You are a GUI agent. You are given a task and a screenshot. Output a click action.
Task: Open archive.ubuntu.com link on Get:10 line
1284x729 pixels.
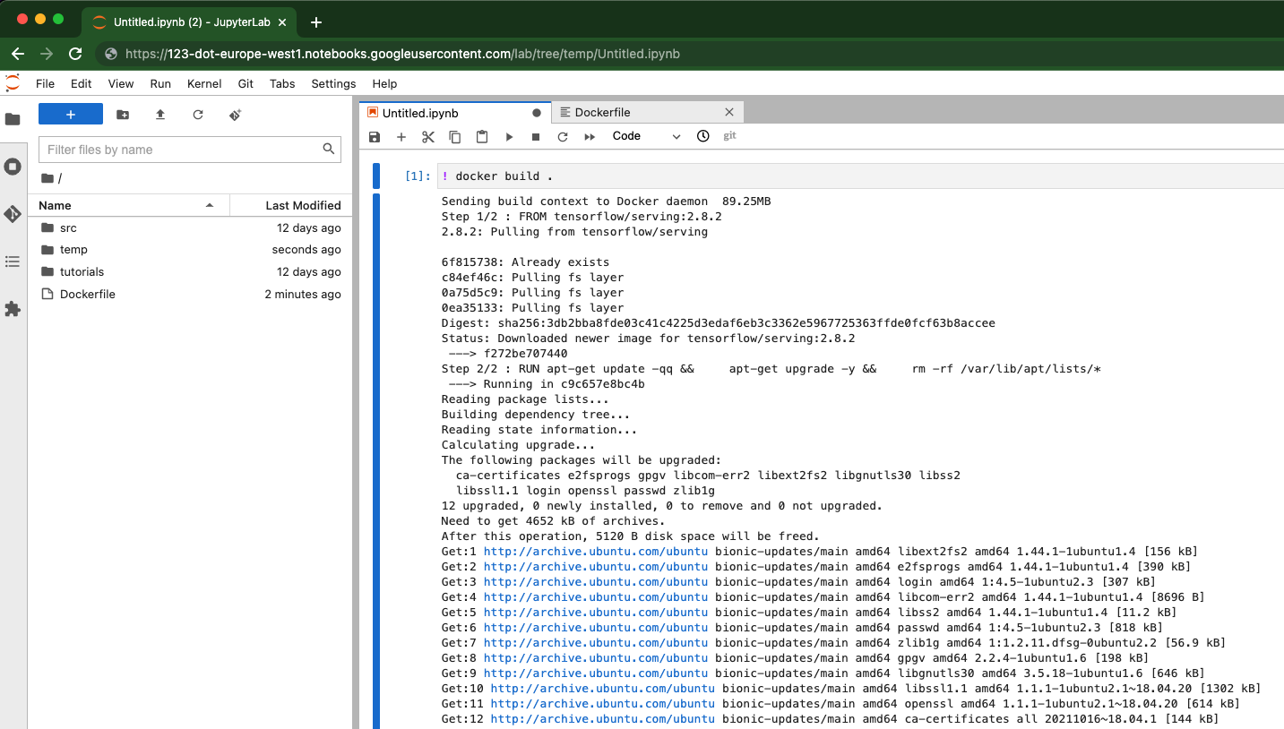coord(603,689)
